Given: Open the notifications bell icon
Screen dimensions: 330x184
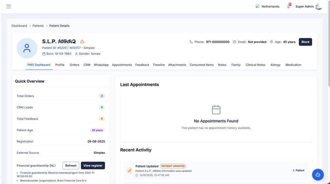Looking at the screenshot, I should coord(289,6).
